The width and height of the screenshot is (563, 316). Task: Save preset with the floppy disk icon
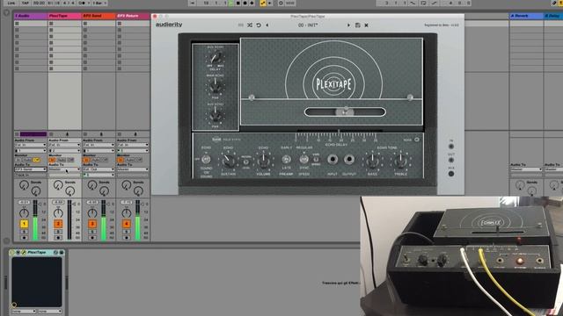tap(358, 25)
